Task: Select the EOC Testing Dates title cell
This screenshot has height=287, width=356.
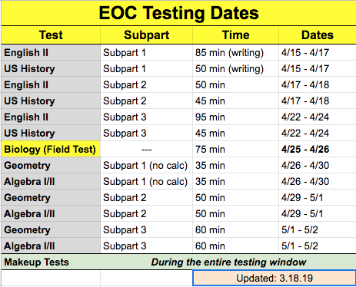Action: click(x=178, y=13)
